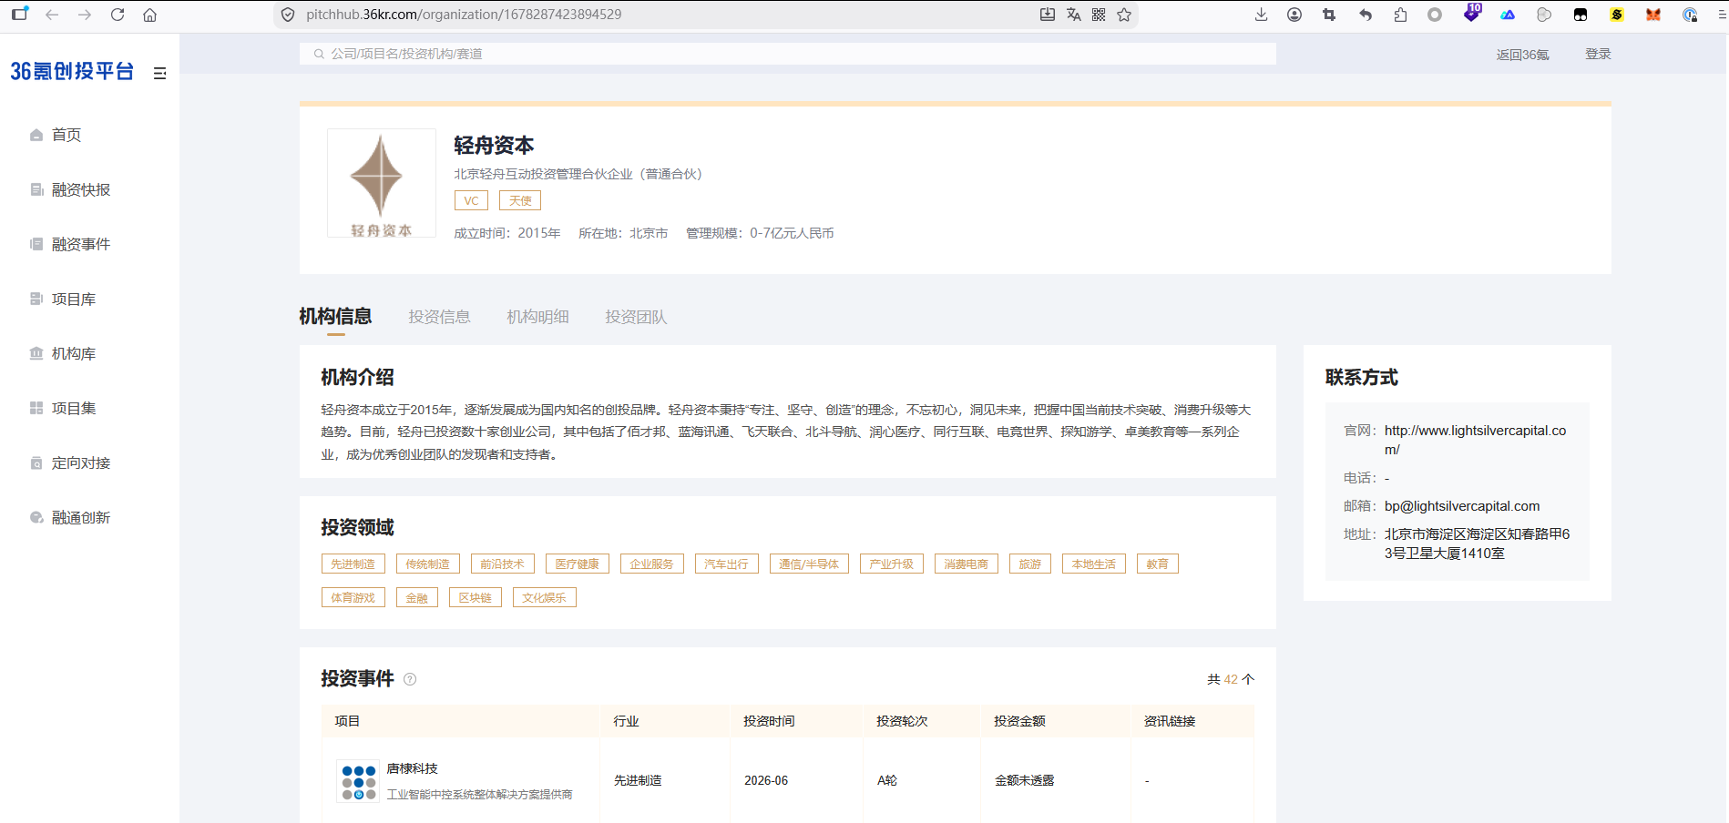
Task: Open the browser home page
Action: pos(150,15)
